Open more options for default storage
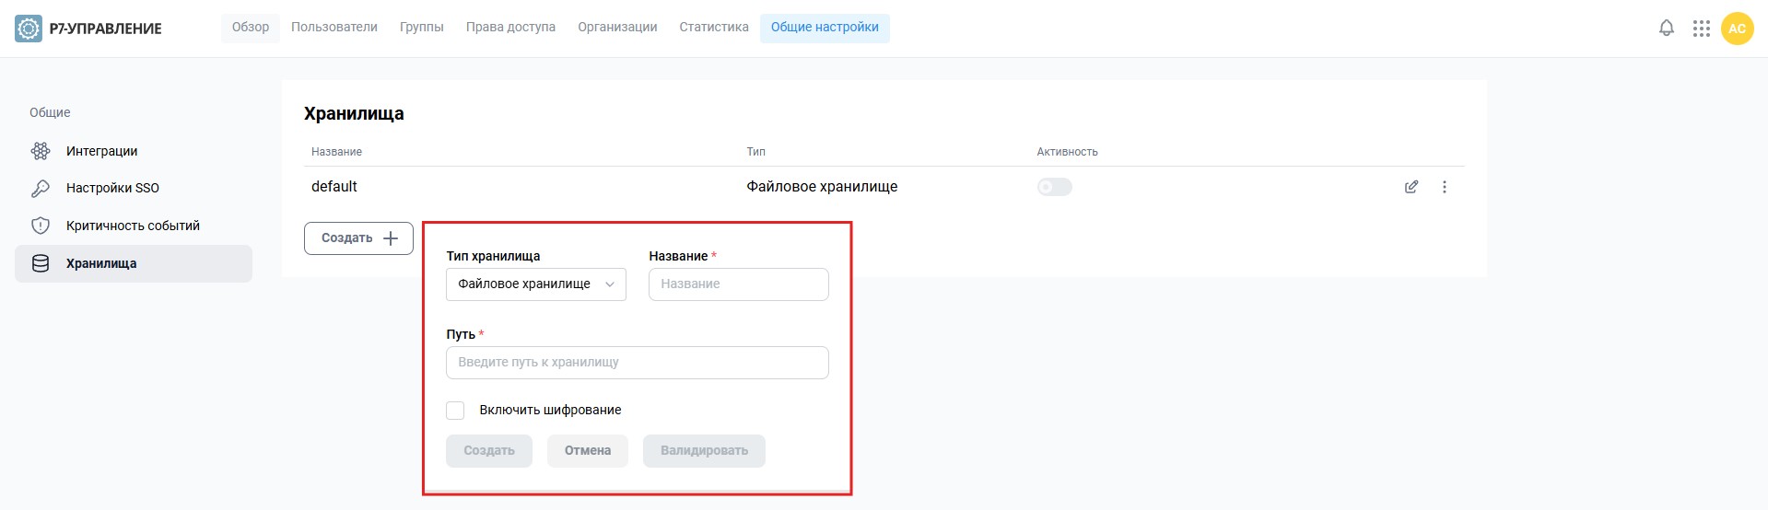This screenshot has width=1768, height=510. 1444,187
